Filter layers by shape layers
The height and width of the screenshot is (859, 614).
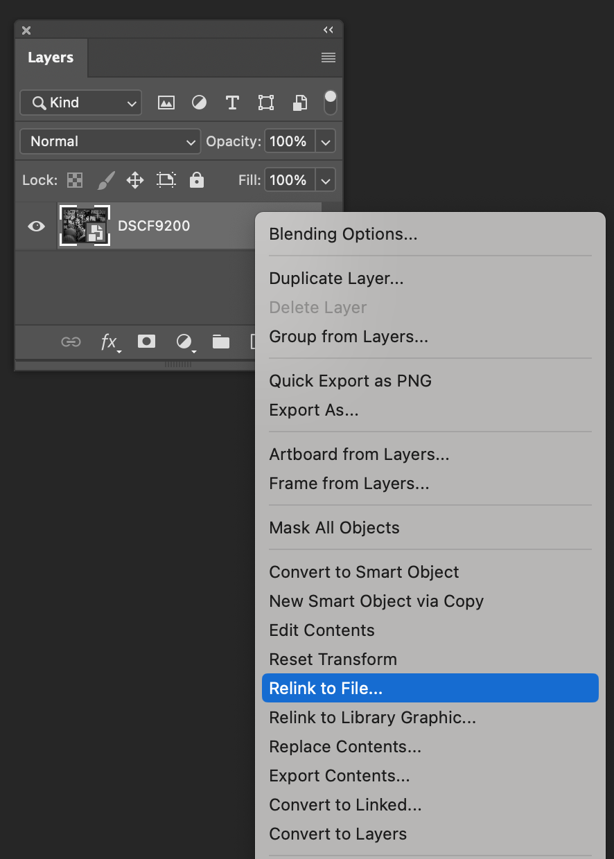(265, 103)
